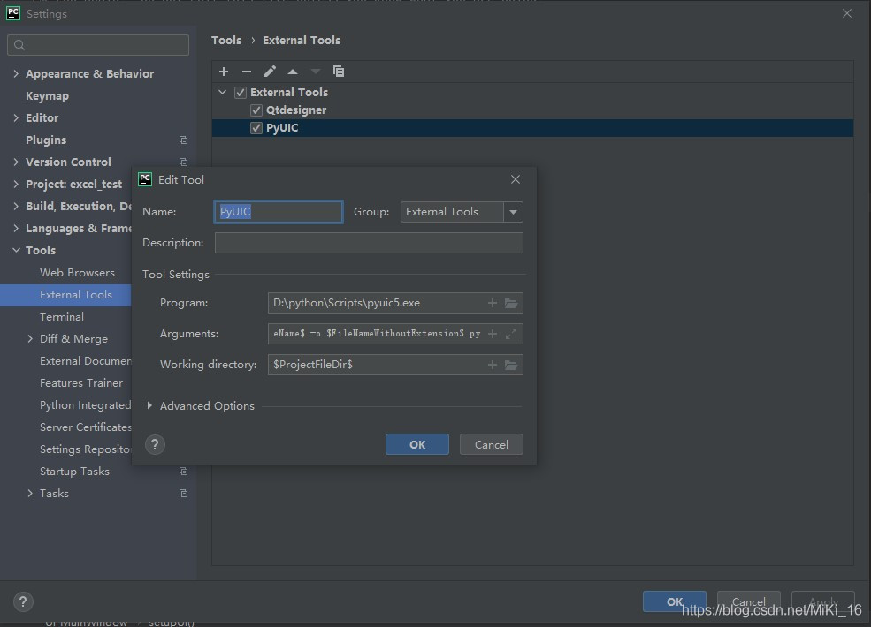871x627 pixels.
Task: Select Terminal settings page
Action: (x=62, y=317)
